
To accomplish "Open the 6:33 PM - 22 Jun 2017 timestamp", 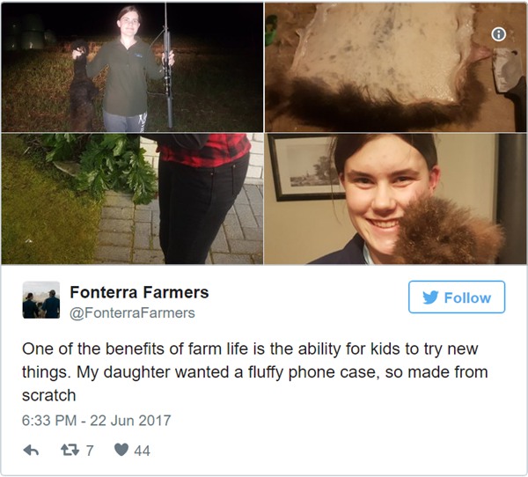I will point(96,421).
